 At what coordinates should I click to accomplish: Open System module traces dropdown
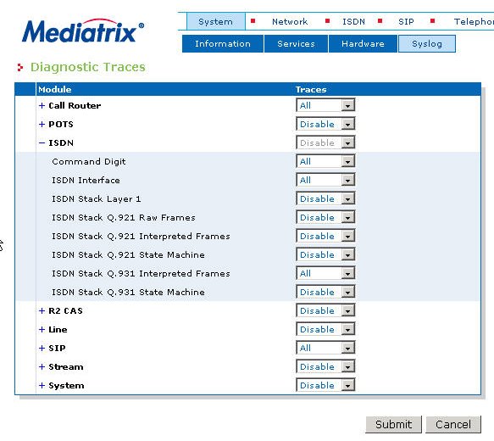click(x=325, y=385)
